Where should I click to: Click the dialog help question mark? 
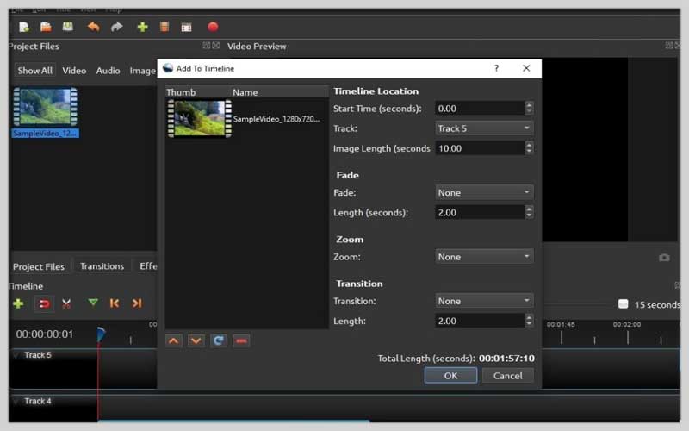click(496, 68)
